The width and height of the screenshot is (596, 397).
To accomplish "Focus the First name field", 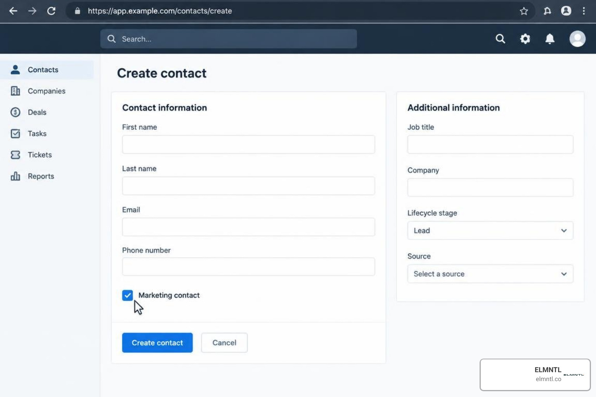I will pyautogui.click(x=248, y=145).
